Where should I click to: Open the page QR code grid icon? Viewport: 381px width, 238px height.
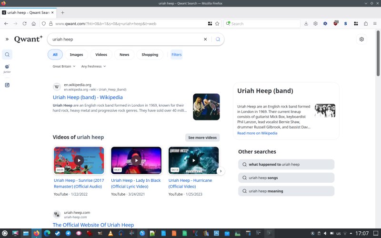click(x=210, y=23)
